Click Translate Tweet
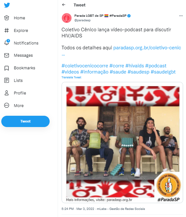Viewport: 186px width, 217px height. [72, 77]
